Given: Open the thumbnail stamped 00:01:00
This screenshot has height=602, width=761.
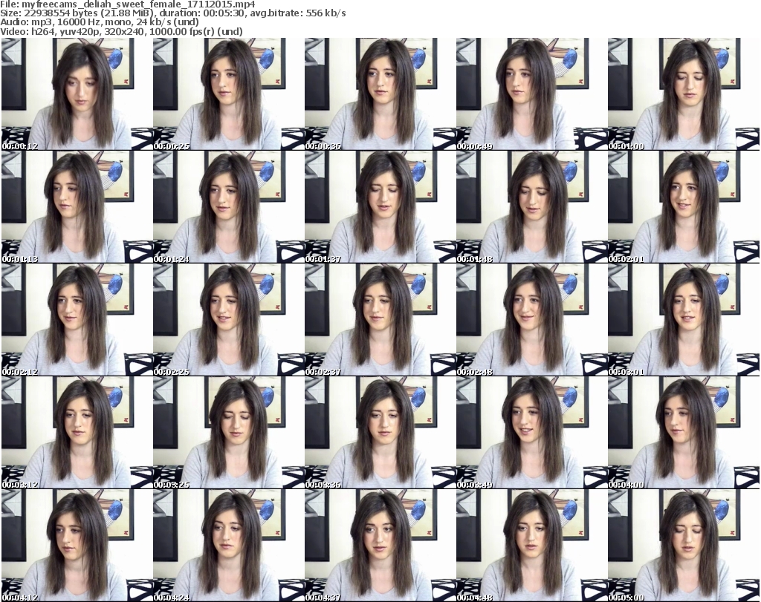Looking at the screenshot, I should (684, 94).
